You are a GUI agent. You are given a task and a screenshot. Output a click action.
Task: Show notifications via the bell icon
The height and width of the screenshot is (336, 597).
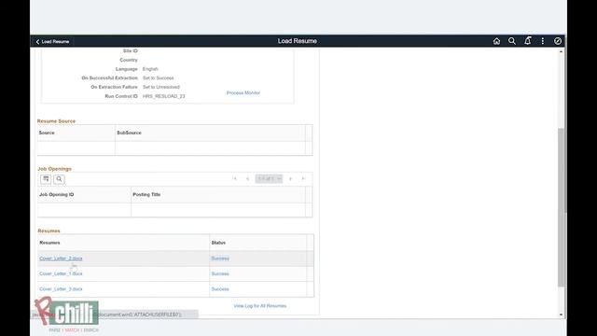click(x=527, y=41)
